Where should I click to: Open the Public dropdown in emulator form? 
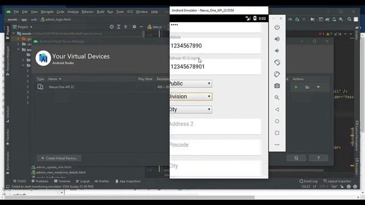190,84
